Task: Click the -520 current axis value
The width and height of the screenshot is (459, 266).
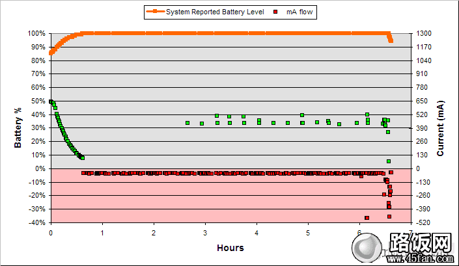Action: coord(423,222)
